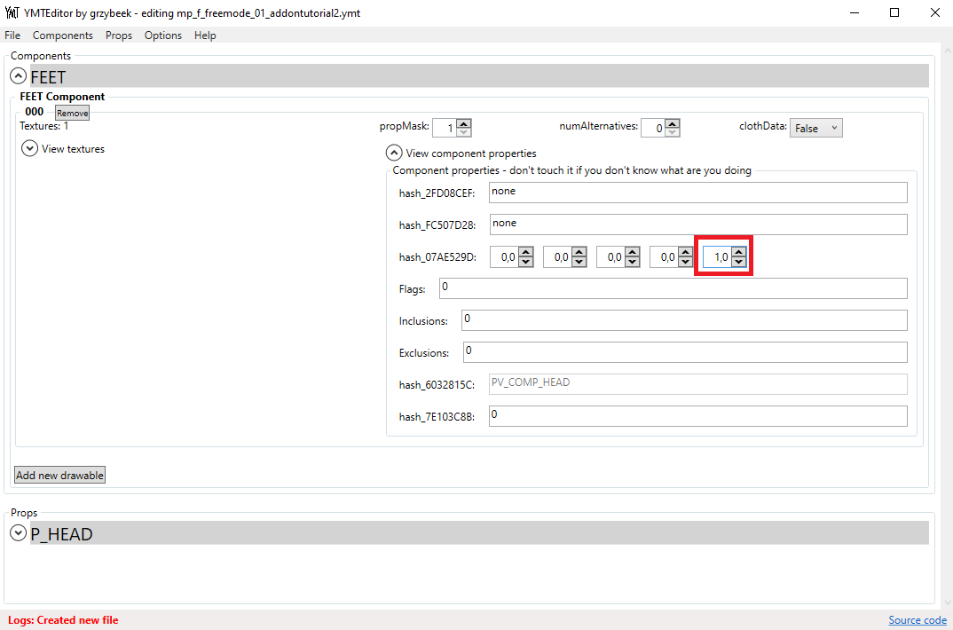Decrease numAlternatives value
This screenshot has width=953, height=630.
pyautogui.click(x=673, y=132)
